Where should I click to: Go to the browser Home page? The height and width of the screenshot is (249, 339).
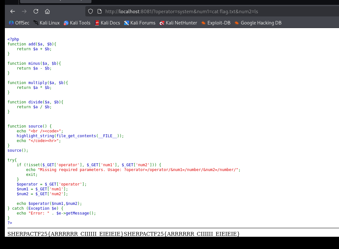click(48, 12)
